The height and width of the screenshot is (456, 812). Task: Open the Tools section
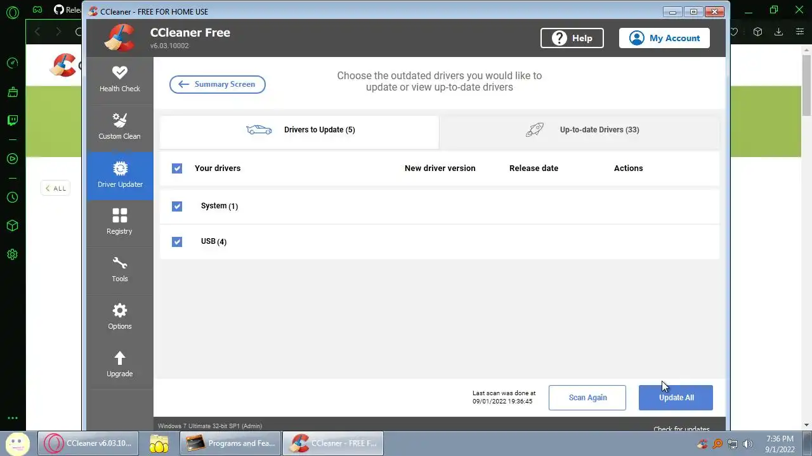pos(119,270)
